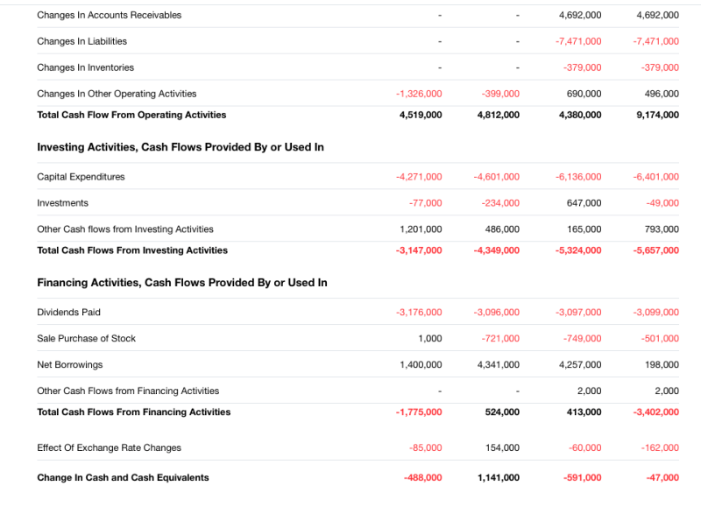Click the Changes In Inventories label
701x507 pixels.
(85, 67)
